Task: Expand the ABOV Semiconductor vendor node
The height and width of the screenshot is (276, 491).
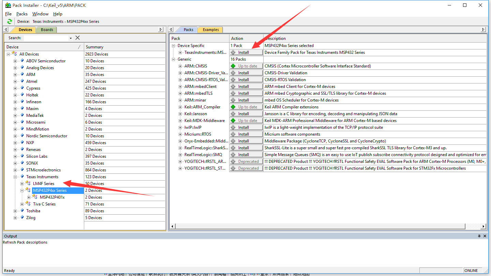Action: (15, 61)
